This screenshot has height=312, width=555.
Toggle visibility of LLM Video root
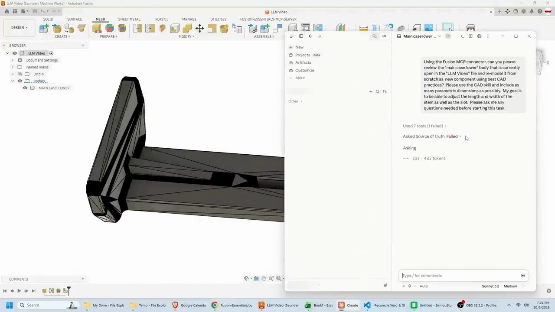coord(15,53)
